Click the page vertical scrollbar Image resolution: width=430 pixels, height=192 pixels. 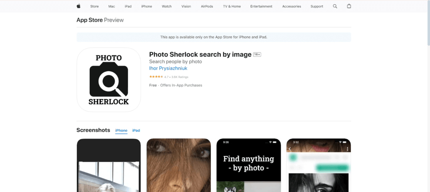coord(427,25)
